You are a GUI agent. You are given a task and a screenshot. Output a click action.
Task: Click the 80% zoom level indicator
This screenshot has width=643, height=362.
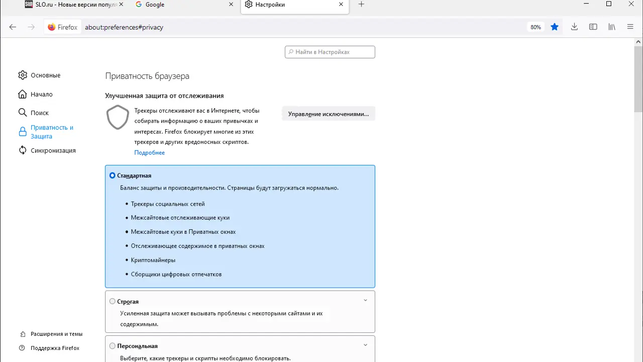pyautogui.click(x=535, y=27)
